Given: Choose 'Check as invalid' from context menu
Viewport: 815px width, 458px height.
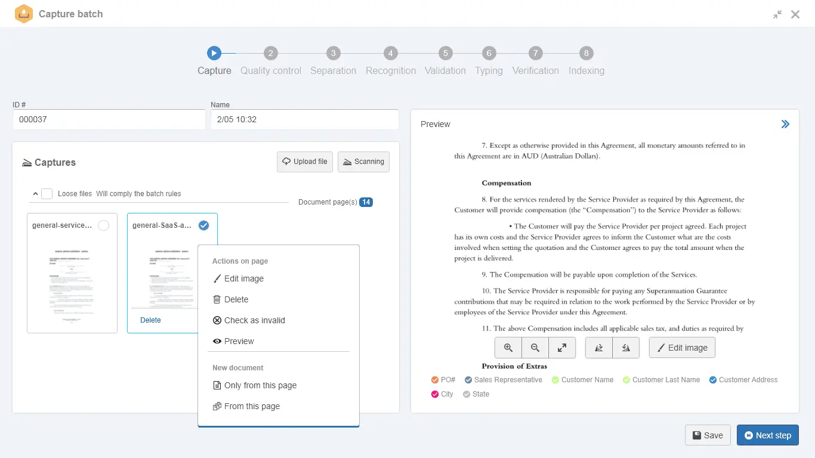Looking at the screenshot, I should [254, 320].
